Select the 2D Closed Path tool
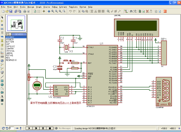This screenshot has height=132, width=181. [2, 92]
